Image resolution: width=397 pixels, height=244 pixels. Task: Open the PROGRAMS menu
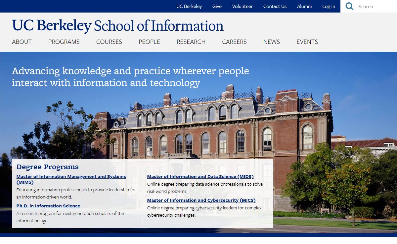coord(64,42)
